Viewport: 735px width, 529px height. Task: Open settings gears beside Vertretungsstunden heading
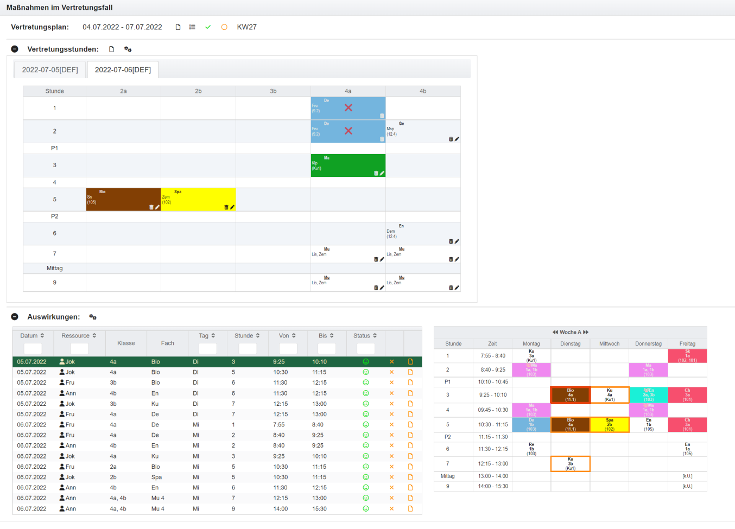pyautogui.click(x=128, y=49)
